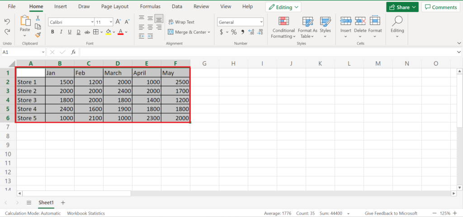Add a new sheet with plus
This screenshot has height=217, width=463.
(x=63, y=203)
